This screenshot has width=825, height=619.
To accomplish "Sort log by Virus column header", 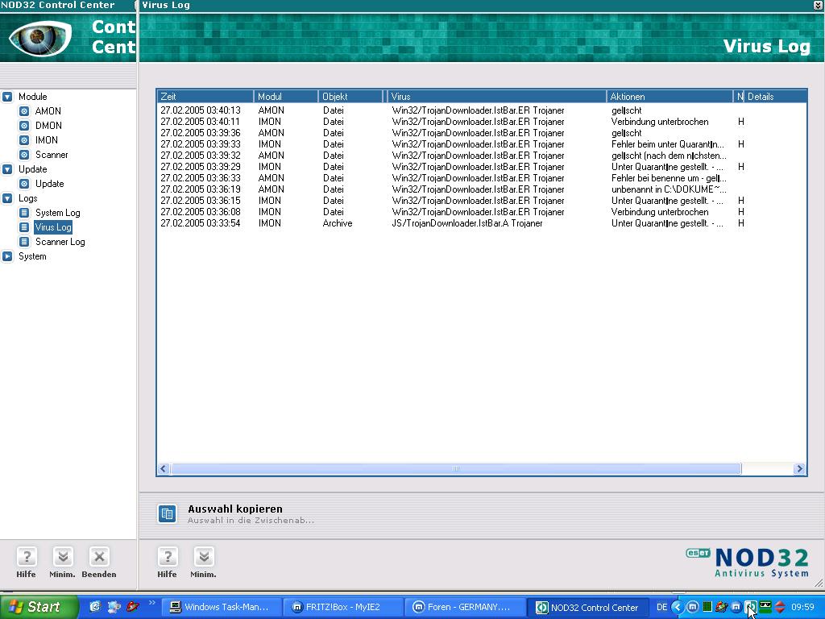I will (x=497, y=97).
